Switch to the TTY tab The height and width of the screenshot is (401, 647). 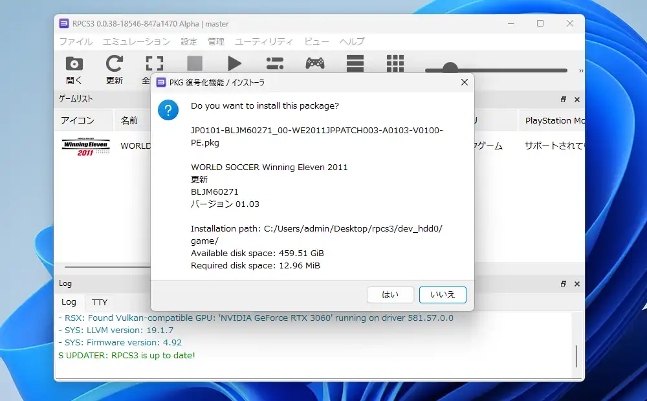[99, 302]
